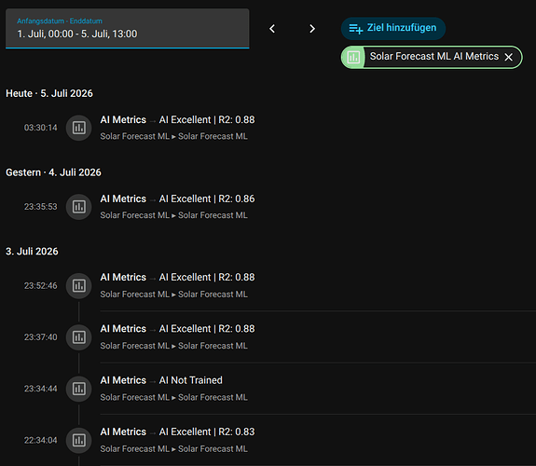Viewport: 536px width, 466px height.
Task: Click the Ziel hinzufügen button
Action: 393,28
